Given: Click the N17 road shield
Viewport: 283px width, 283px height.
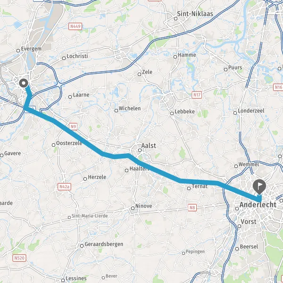Looking at the screenshot, I should pyautogui.click(x=197, y=95).
